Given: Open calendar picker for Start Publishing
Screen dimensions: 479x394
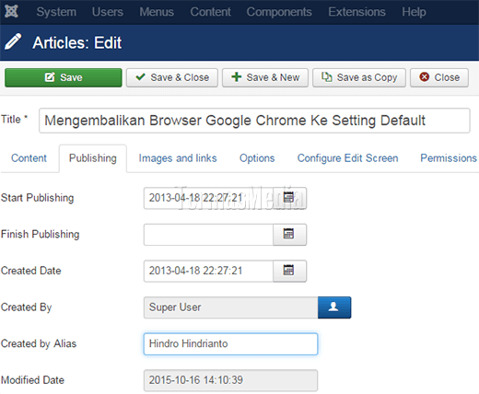Looking at the screenshot, I should click(x=289, y=198).
